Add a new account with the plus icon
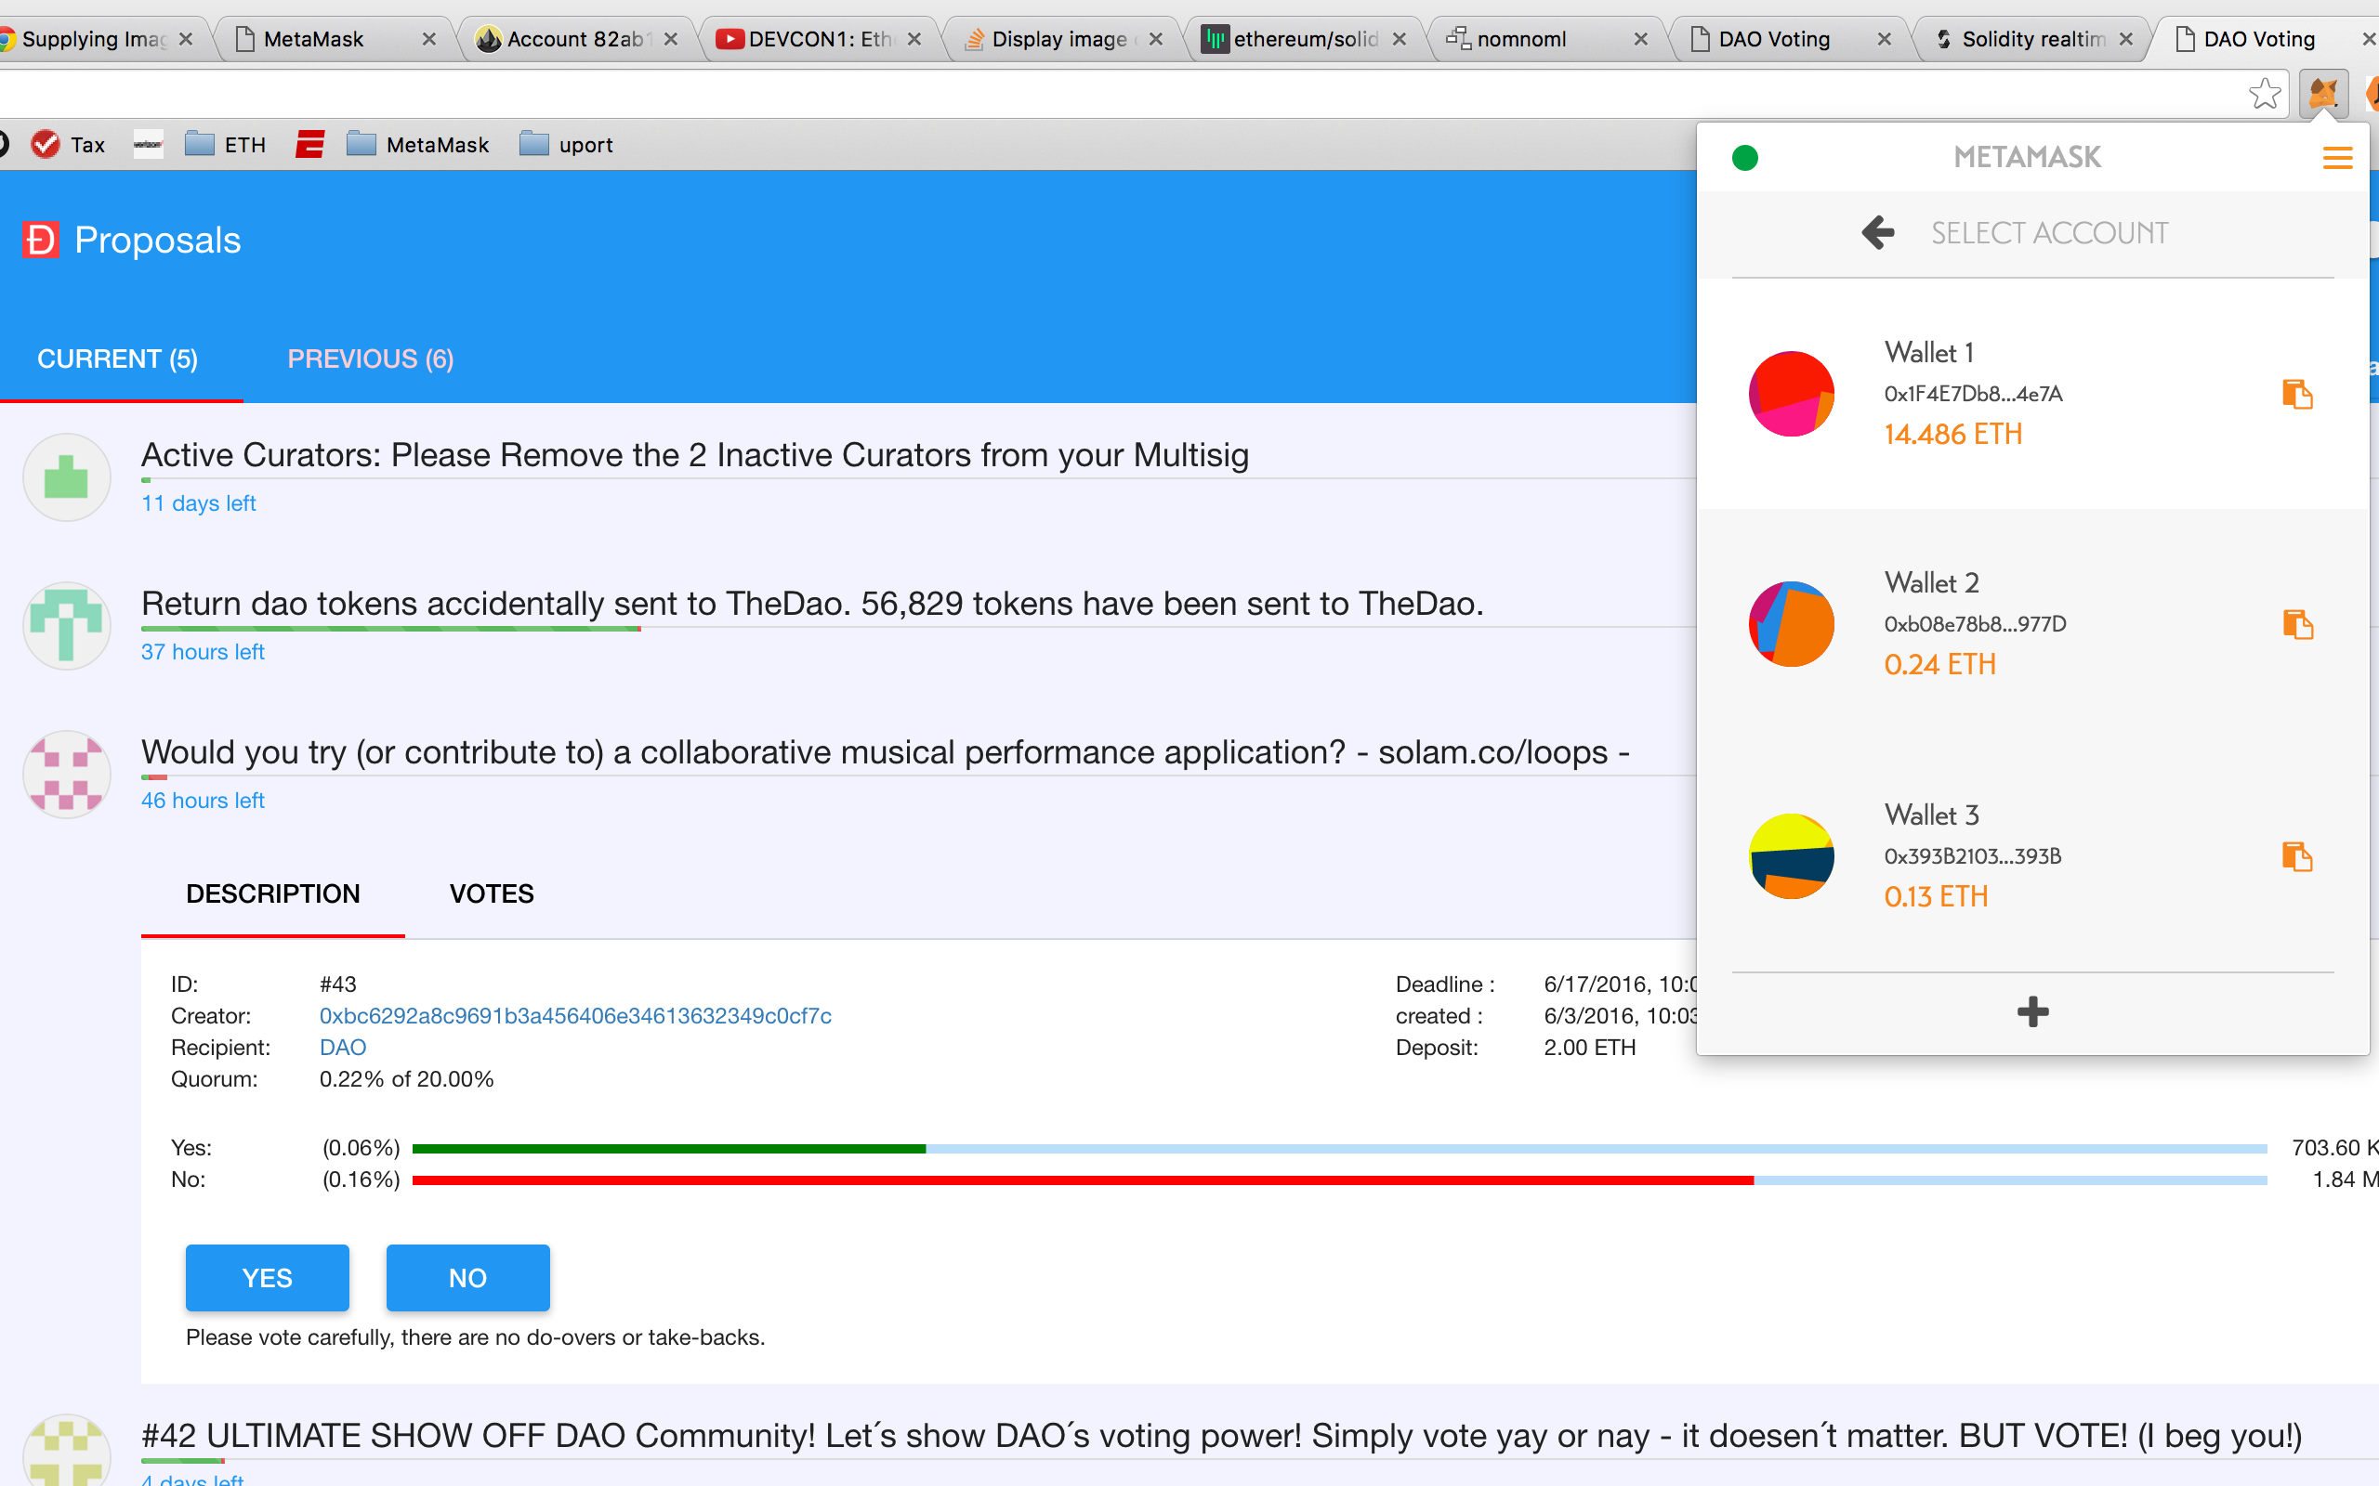2379x1486 pixels. 2032,1011
